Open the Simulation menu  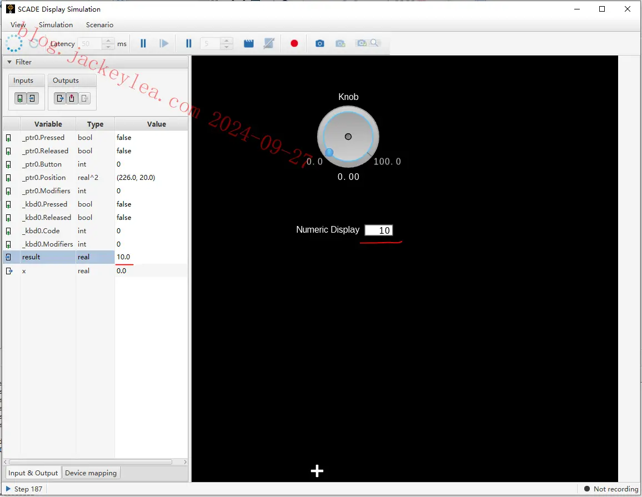click(56, 24)
